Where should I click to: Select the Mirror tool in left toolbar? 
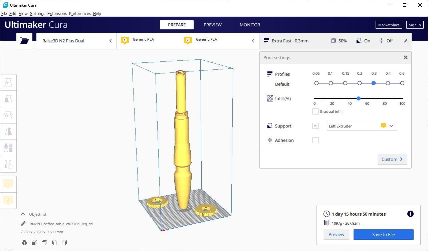[x=8, y=132]
